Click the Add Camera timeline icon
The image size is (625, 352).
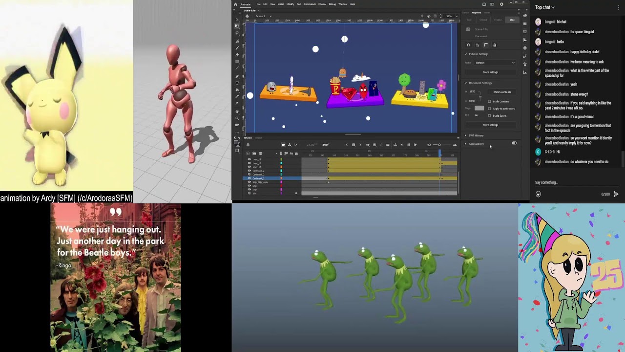[283, 145]
